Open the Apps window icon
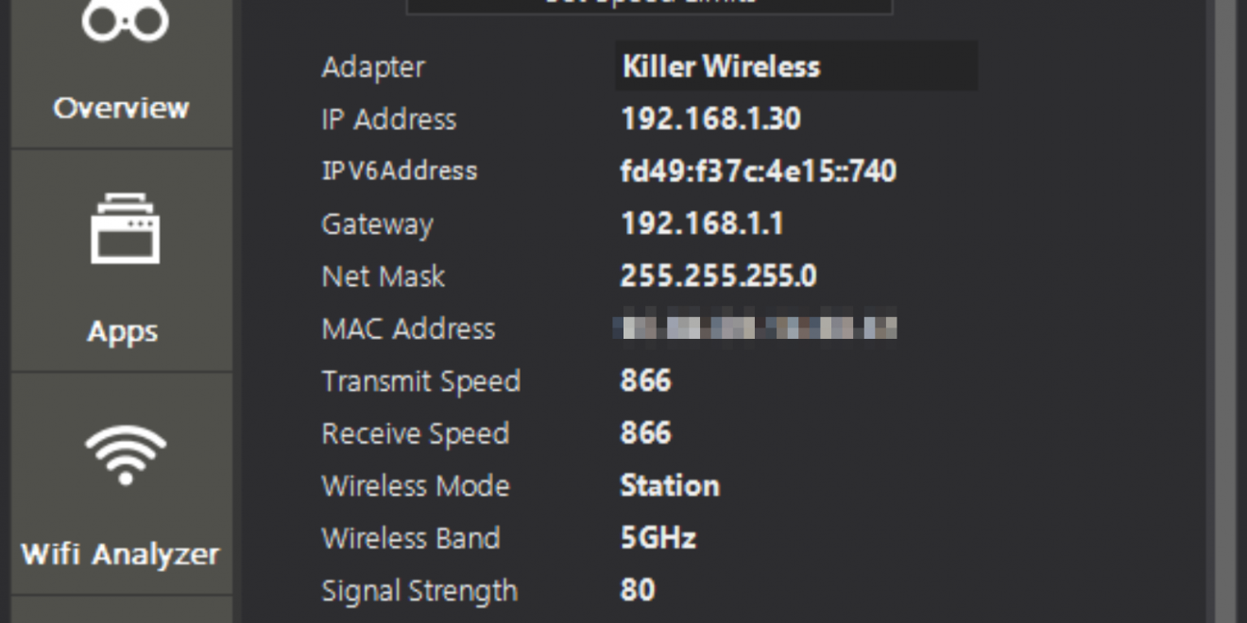 tap(125, 227)
